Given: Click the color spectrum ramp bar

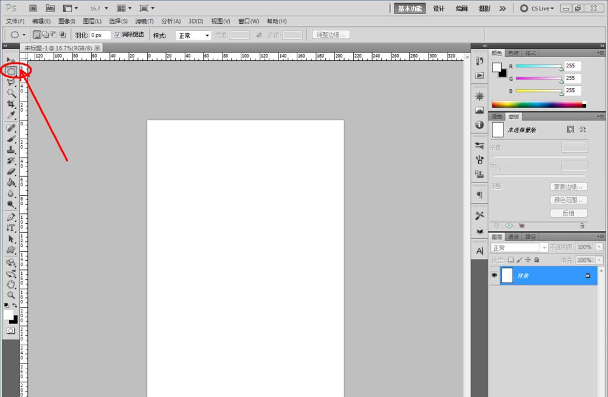Looking at the screenshot, I should coord(539,105).
